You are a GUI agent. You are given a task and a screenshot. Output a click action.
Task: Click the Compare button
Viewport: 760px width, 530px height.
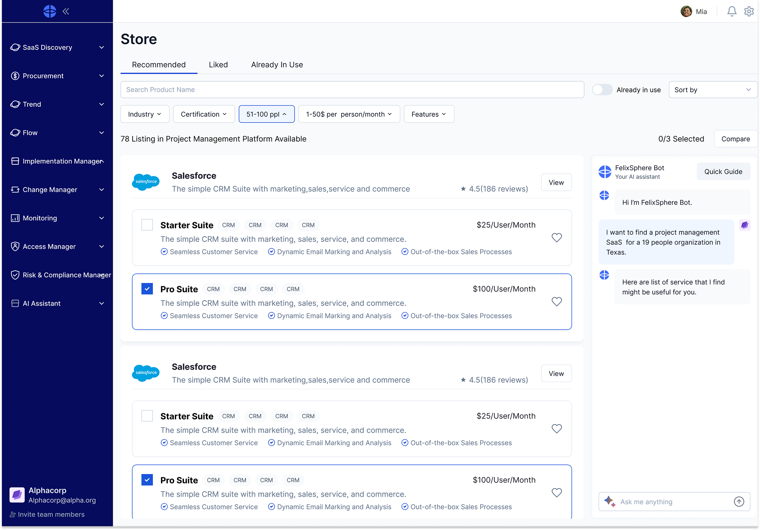(736, 139)
